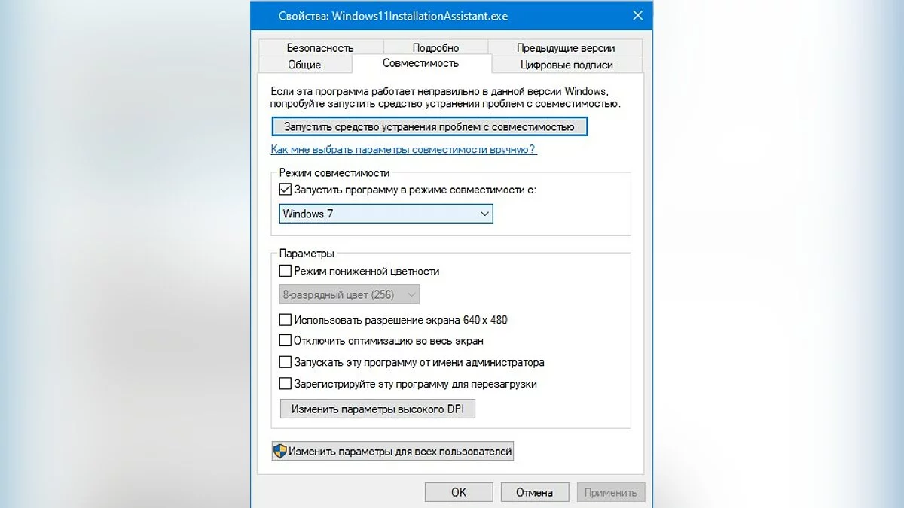The height and width of the screenshot is (508, 904).
Task: Switch to the Общие tab
Action: coord(304,65)
